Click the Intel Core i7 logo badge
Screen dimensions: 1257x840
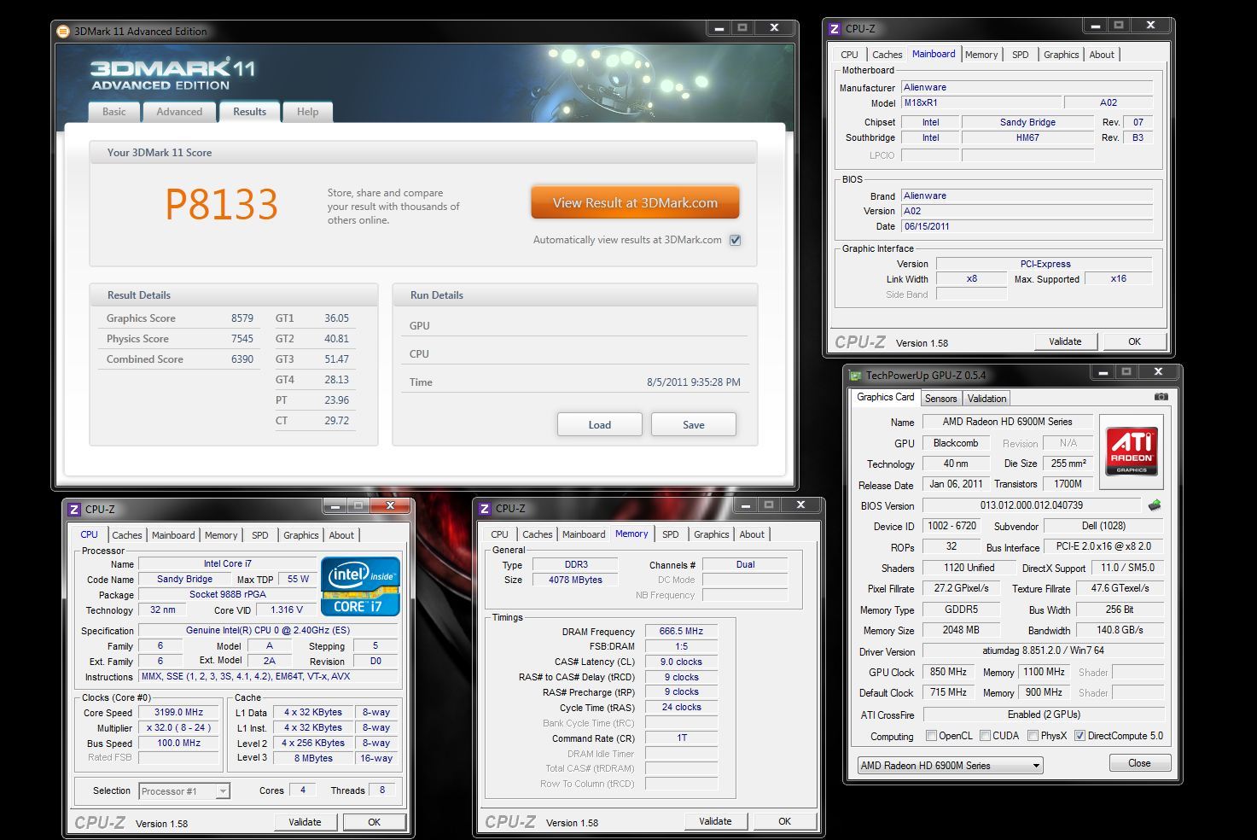(x=360, y=586)
